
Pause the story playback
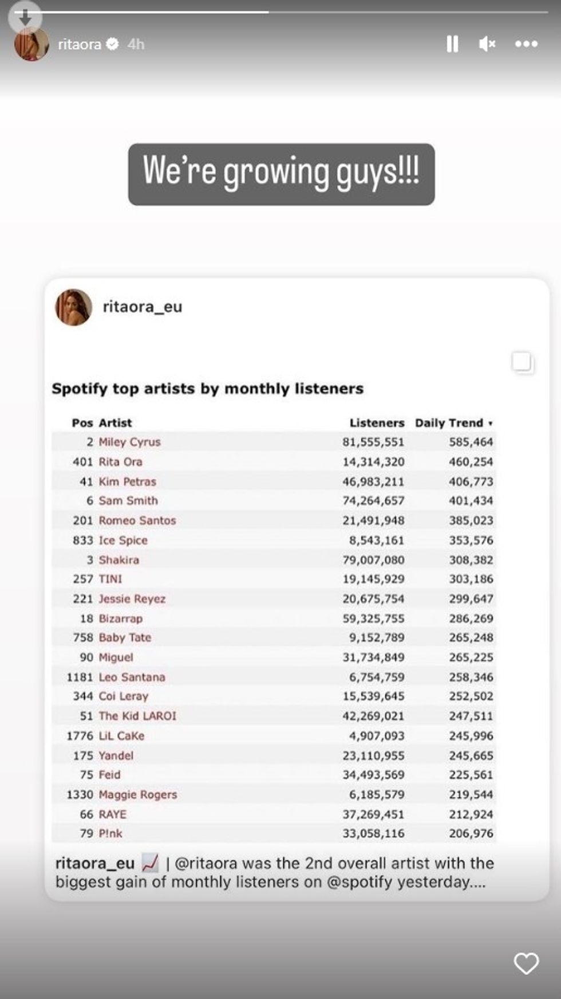tap(452, 44)
